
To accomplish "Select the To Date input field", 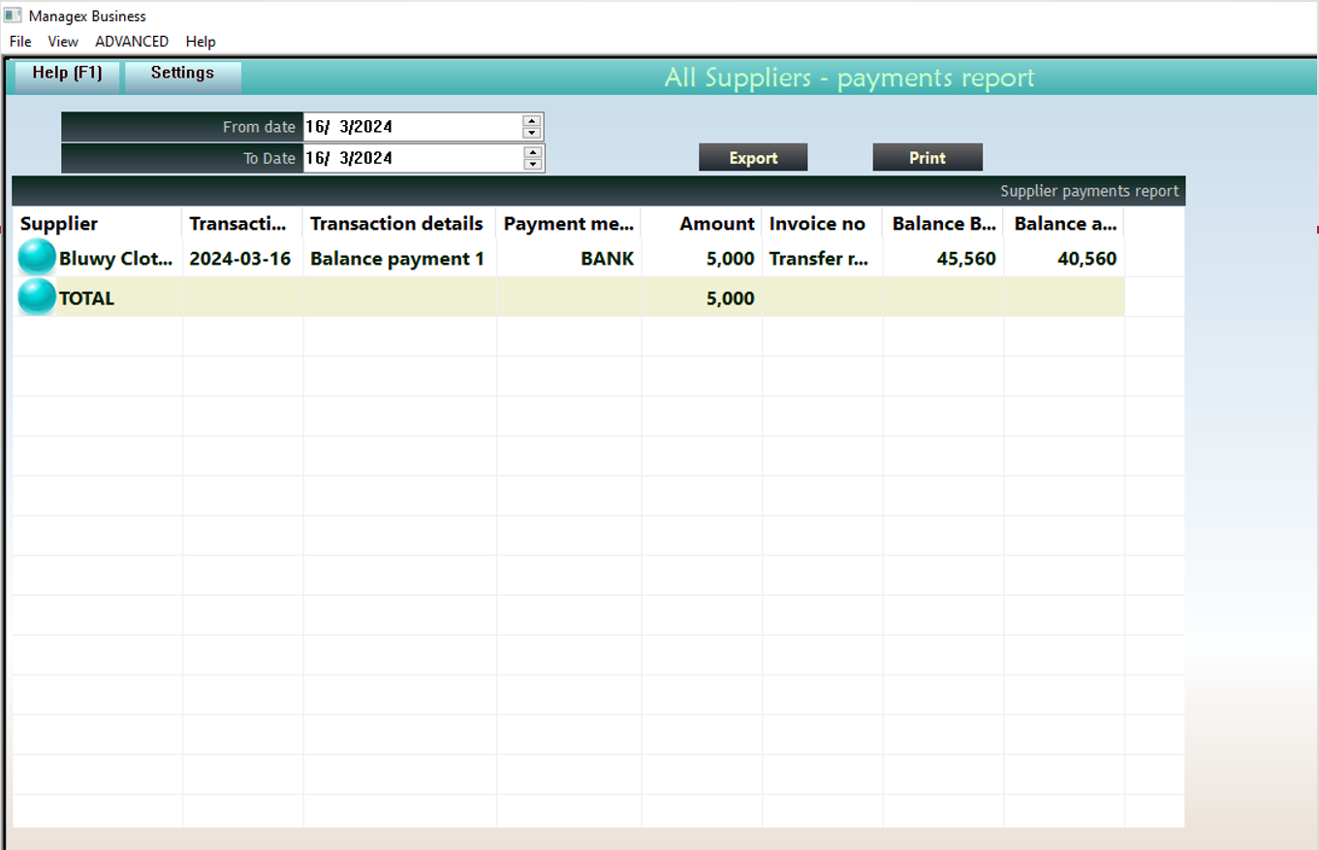I will [407, 158].
